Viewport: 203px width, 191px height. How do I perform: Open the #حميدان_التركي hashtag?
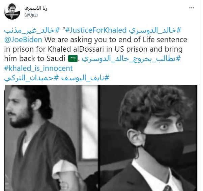click(x=31, y=78)
